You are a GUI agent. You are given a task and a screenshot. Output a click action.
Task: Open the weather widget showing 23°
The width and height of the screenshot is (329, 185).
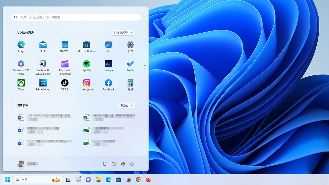[79, 179]
